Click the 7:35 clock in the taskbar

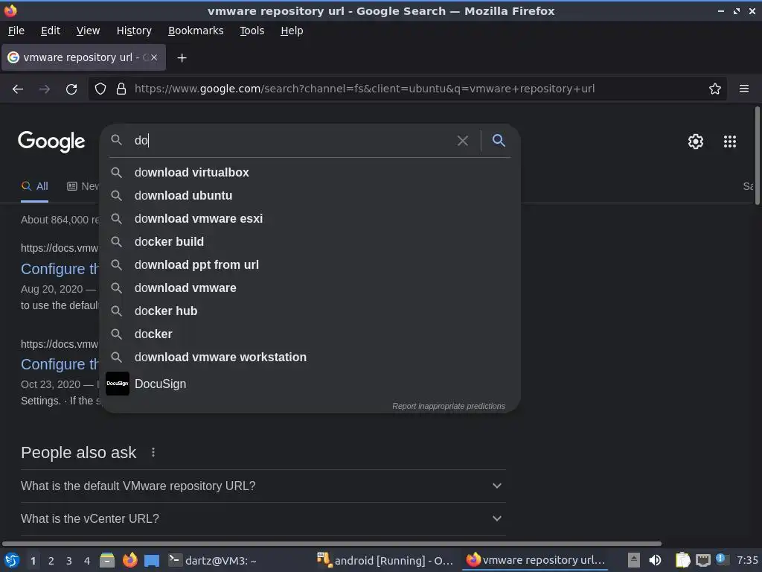click(747, 560)
